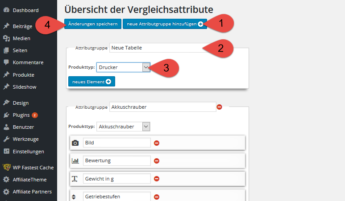Viewport: 345px width, 201px height.
Task: Open Plugins menu in sidebar
Action: 21,115
